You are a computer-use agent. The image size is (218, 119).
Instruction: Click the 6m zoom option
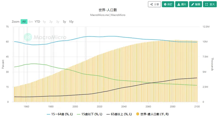[31, 22]
